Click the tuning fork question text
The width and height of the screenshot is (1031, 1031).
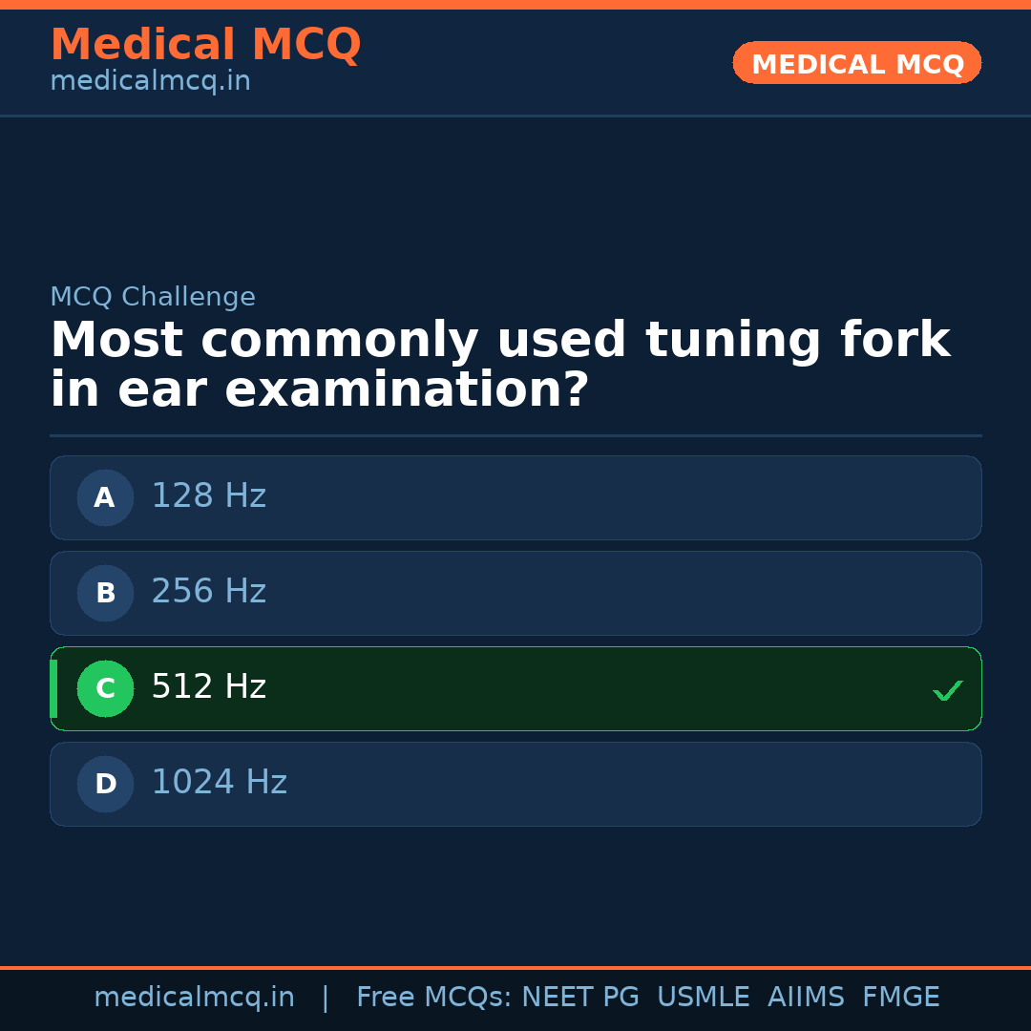click(x=499, y=366)
